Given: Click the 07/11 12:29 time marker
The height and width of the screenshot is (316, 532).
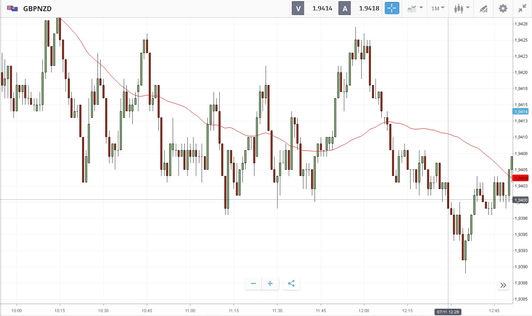Looking at the screenshot, I should pyautogui.click(x=448, y=311).
